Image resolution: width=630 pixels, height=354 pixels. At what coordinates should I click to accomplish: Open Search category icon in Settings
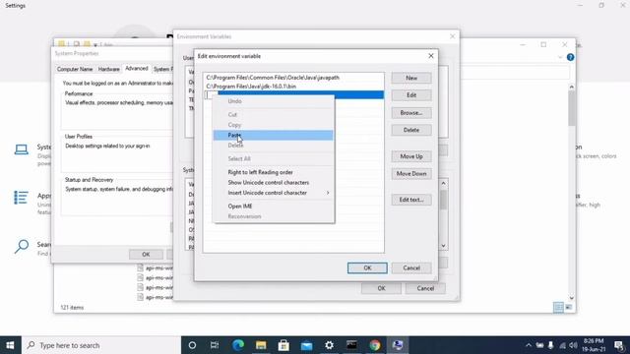point(22,246)
